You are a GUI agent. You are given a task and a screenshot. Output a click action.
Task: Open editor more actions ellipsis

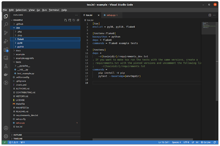pos(214,15)
